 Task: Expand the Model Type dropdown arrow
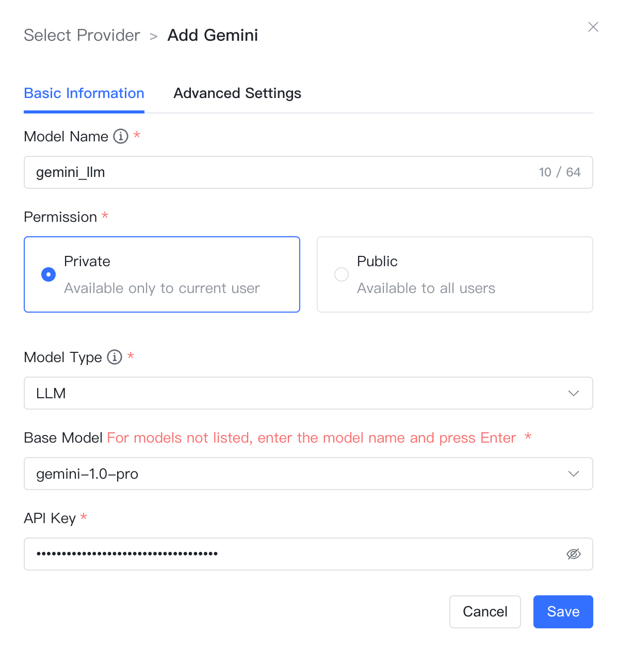click(574, 393)
